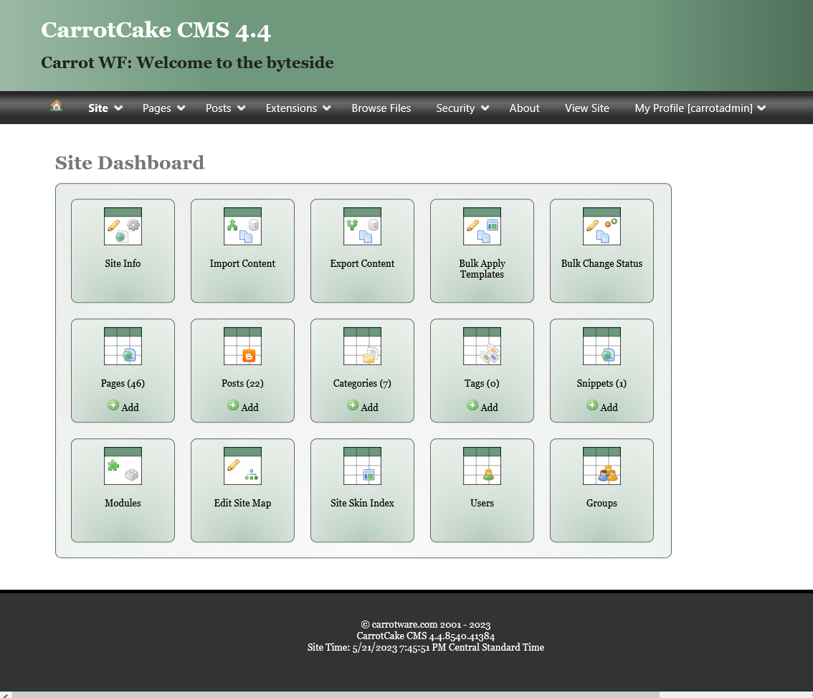This screenshot has height=698, width=813.
Task: Click the Snippets (1) link text
Action: coord(602,383)
